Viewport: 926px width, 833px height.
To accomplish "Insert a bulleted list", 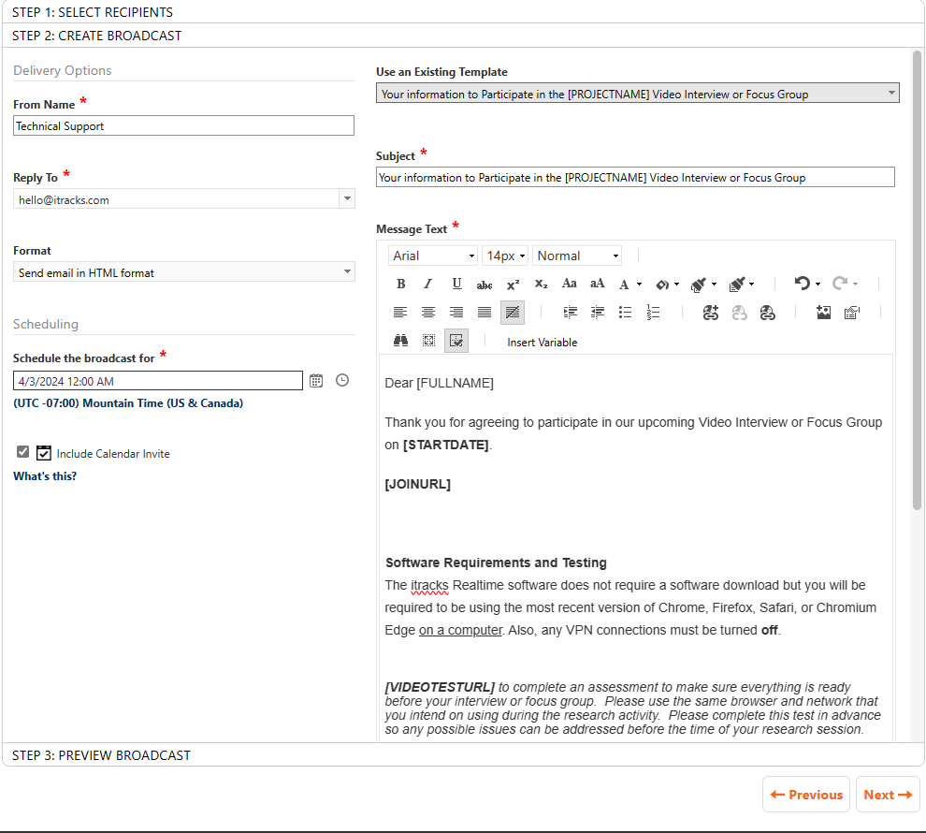I will click(626, 313).
